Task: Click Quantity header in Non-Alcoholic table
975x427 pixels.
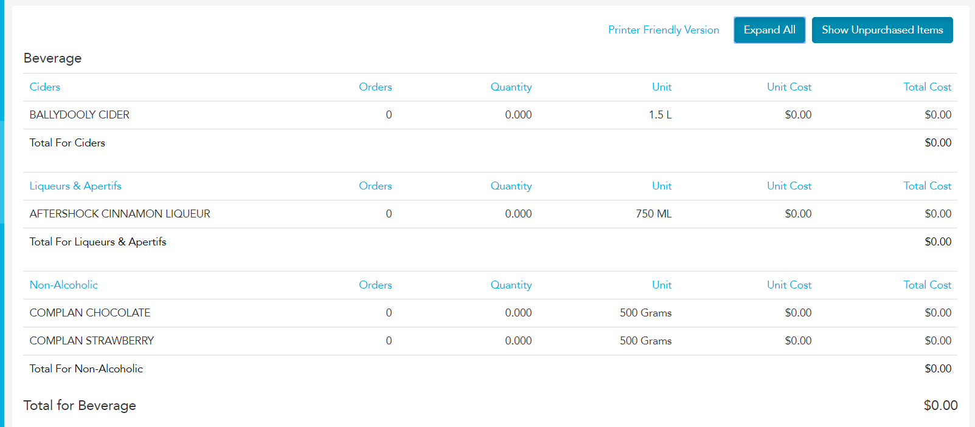Action: pos(511,285)
